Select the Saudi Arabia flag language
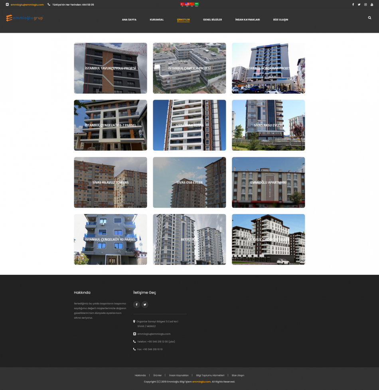The width and height of the screenshot is (379, 390). click(197, 4)
